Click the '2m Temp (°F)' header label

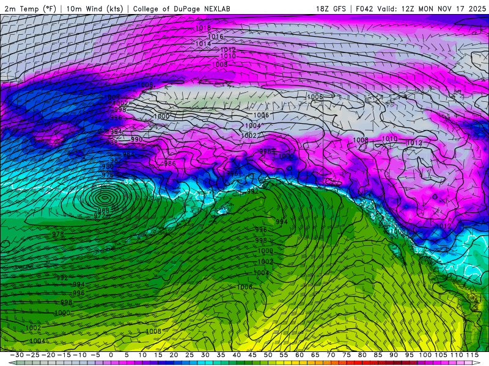coord(30,9)
